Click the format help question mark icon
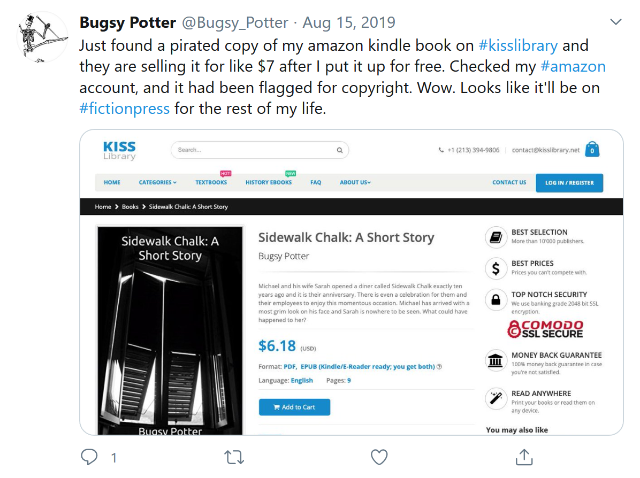 (x=439, y=367)
